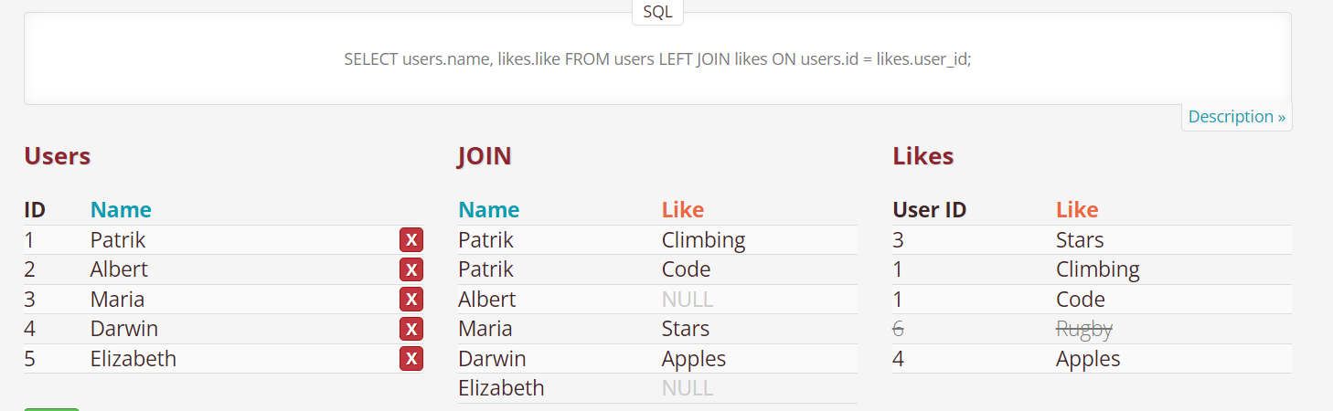
Task: Click the JOIN Like column header
Action: tap(683, 210)
